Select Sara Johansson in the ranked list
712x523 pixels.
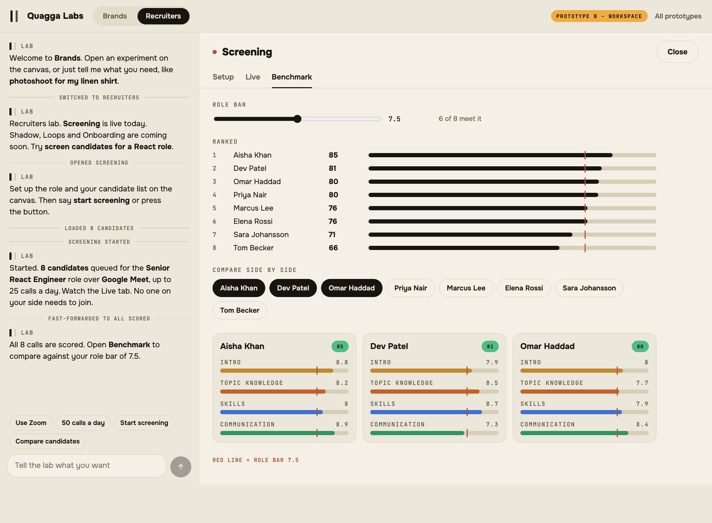coord(261,235)
